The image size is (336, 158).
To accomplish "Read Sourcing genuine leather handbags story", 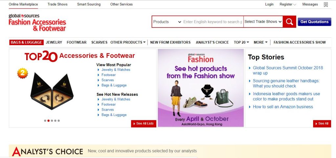I will click(x=286, y=83).
